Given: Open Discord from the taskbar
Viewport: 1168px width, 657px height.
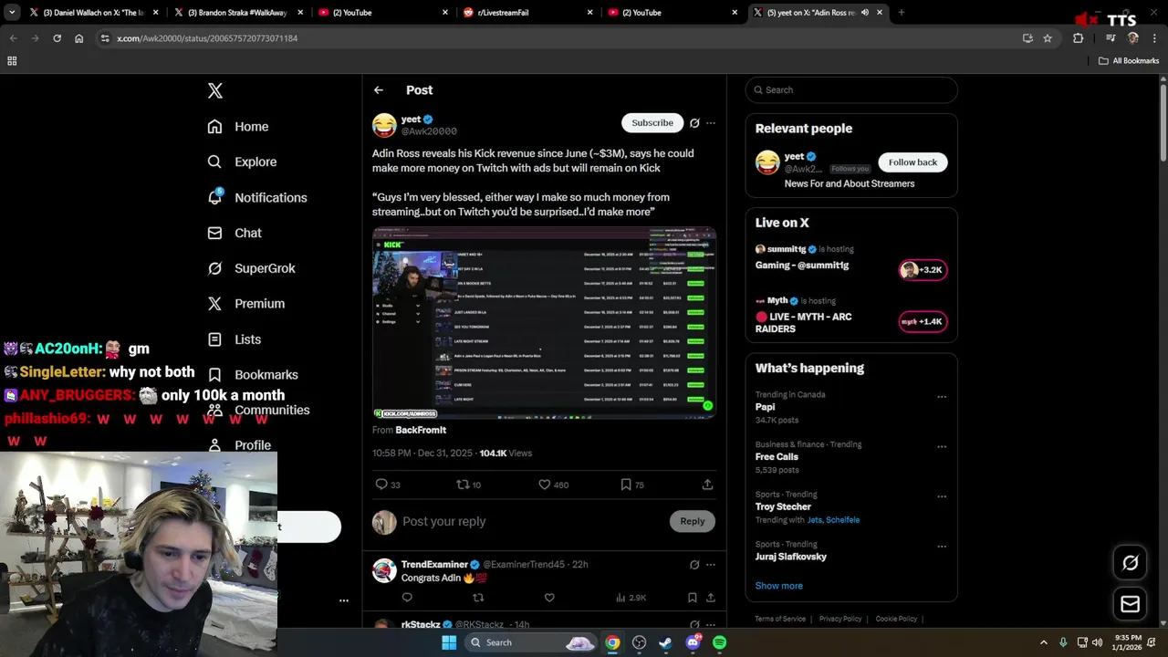Looking at the screenshot, I should point(693,642).
